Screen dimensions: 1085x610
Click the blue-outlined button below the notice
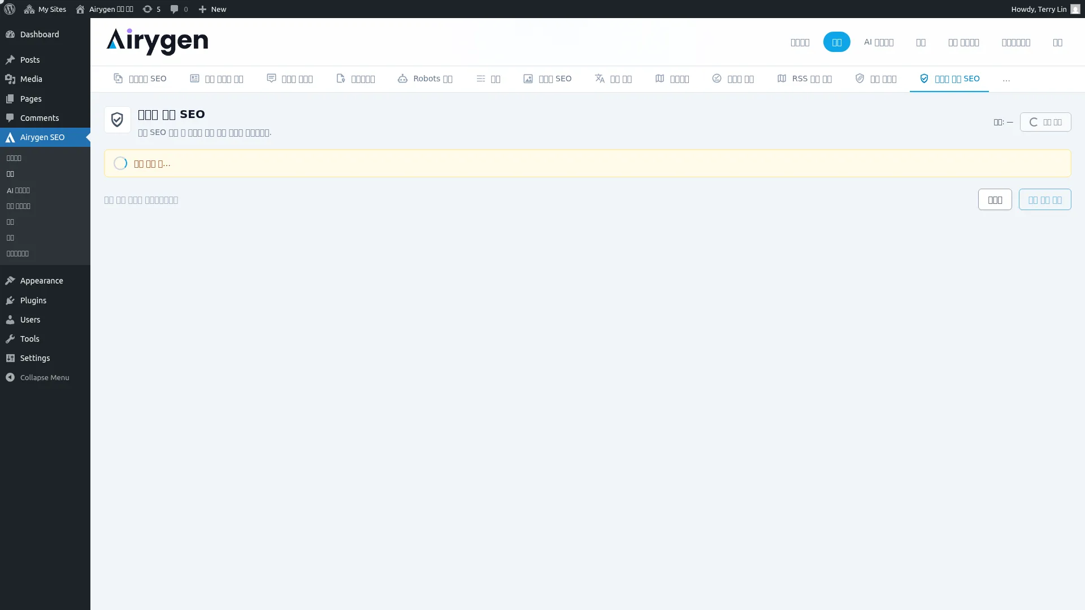pos(1045,199)
